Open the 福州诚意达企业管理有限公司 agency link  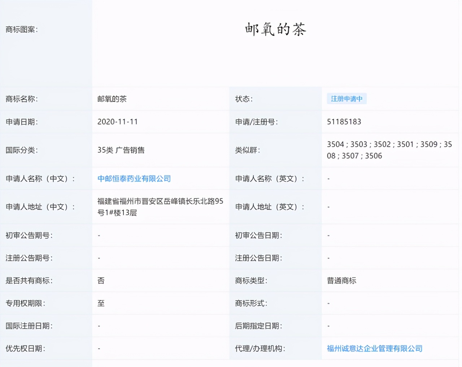(374, 349)
